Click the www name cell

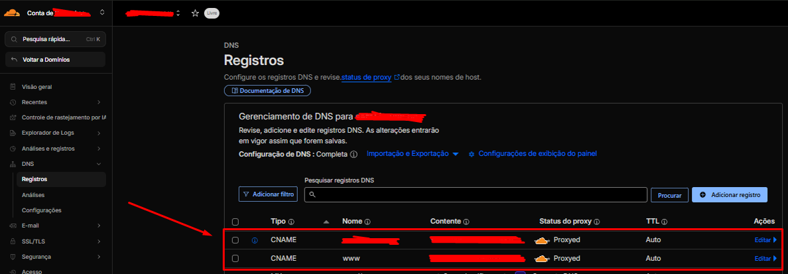coord(352,259)
